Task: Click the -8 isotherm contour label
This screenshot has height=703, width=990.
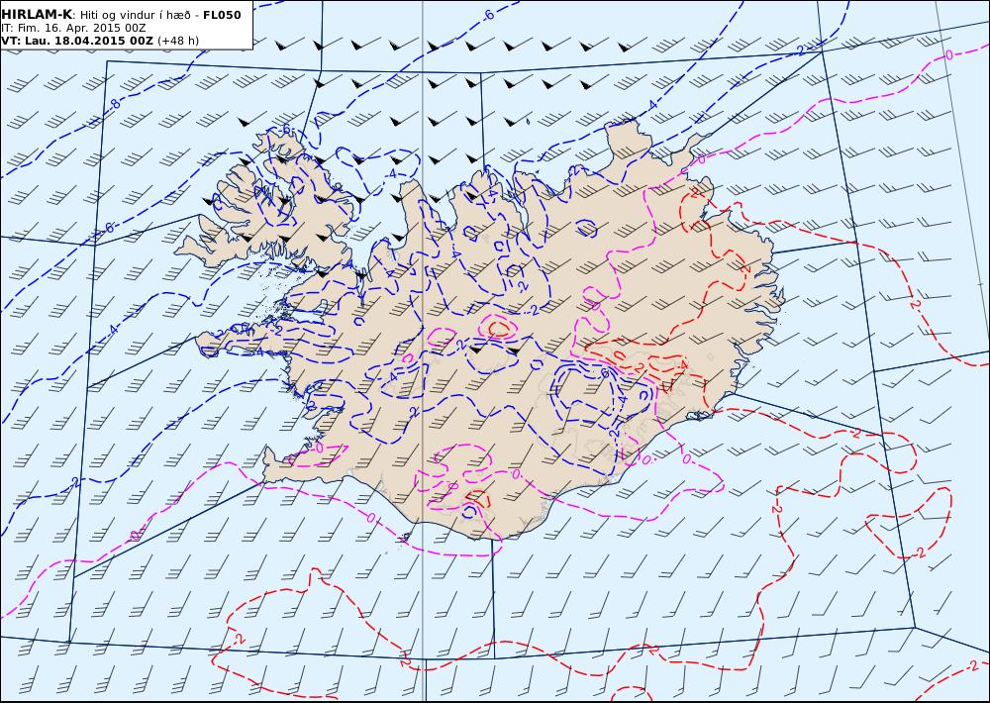Action: [114, 104]
